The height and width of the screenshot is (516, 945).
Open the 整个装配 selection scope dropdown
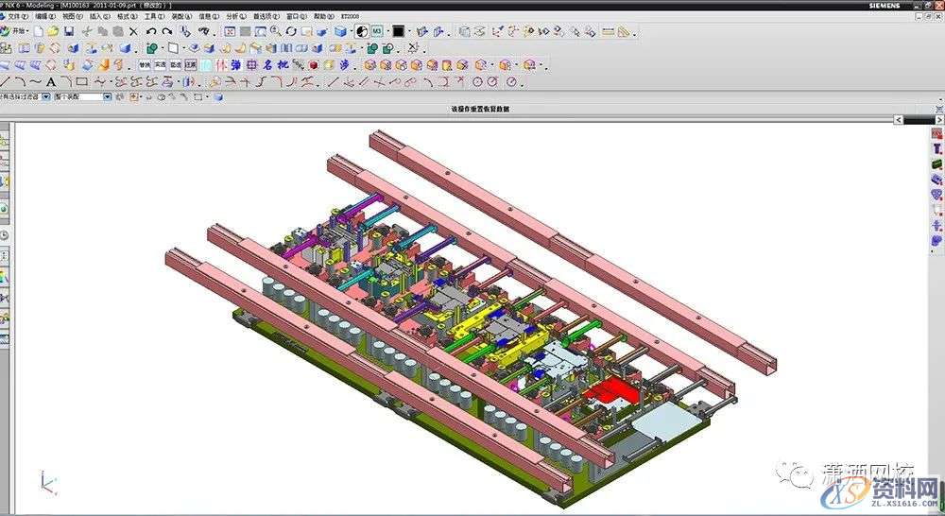pos(107,96)
